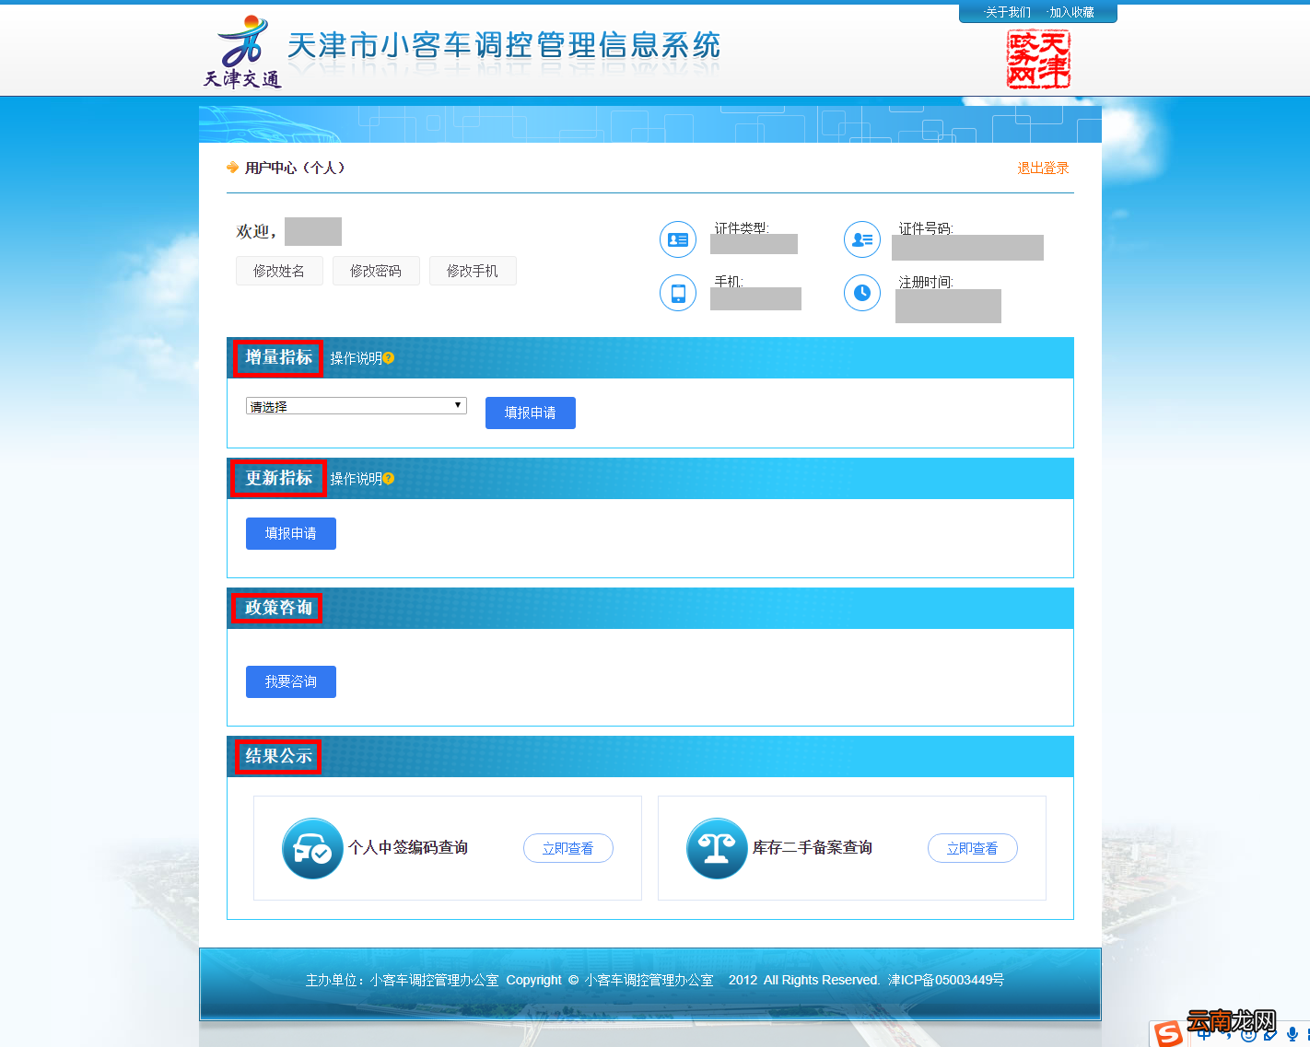Toggle Chinese punctuation mode on Sogou bar
The image size is (1310, 1047).
click(1228, 1035)
